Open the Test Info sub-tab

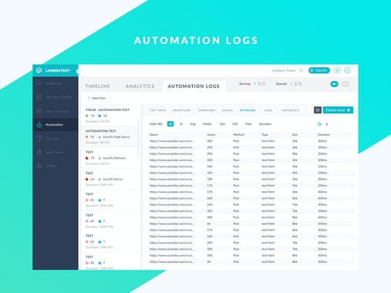click(x=157, y=110)
